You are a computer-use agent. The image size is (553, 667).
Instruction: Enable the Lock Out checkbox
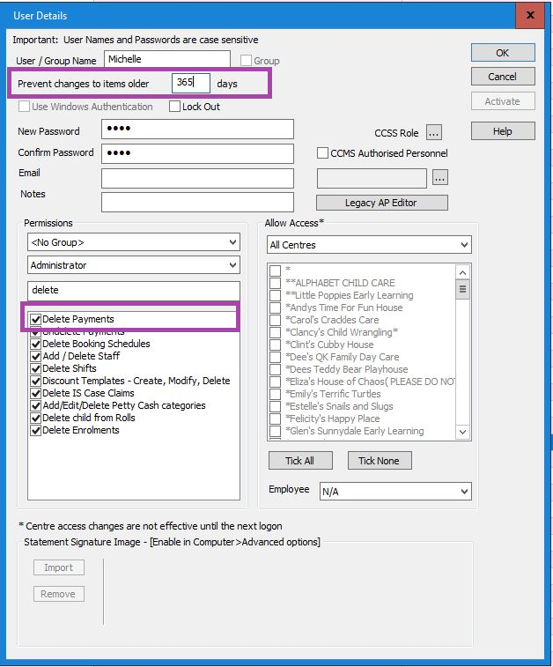click(x=175, y=107)
